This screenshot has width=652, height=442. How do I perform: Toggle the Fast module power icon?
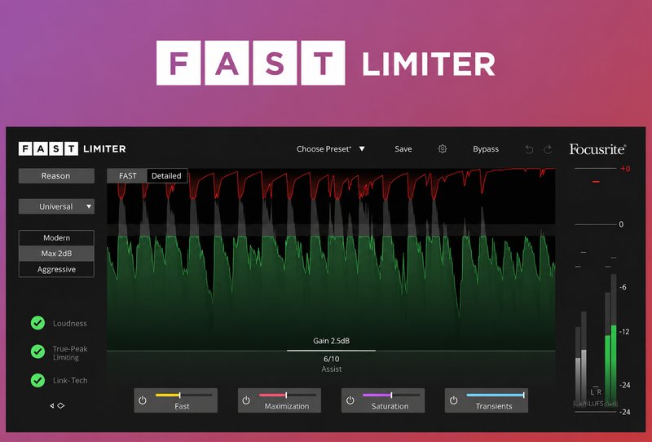143,400
